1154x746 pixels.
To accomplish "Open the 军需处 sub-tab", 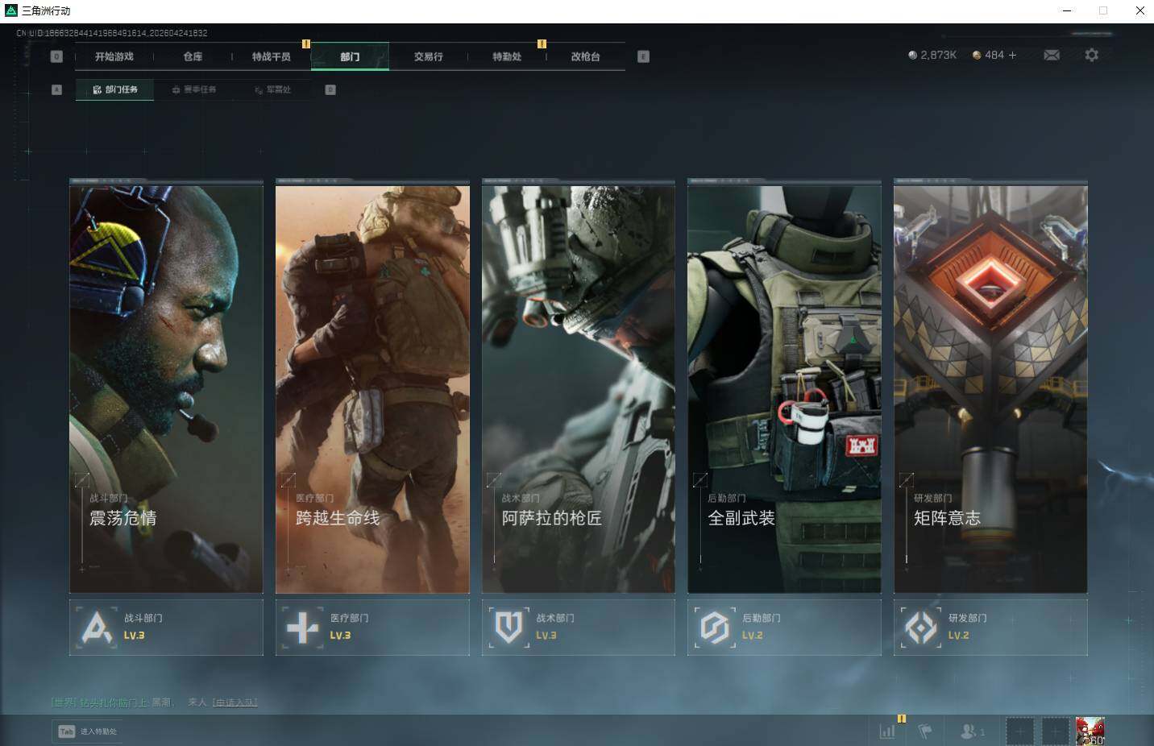I will click(x=272, y=89).
